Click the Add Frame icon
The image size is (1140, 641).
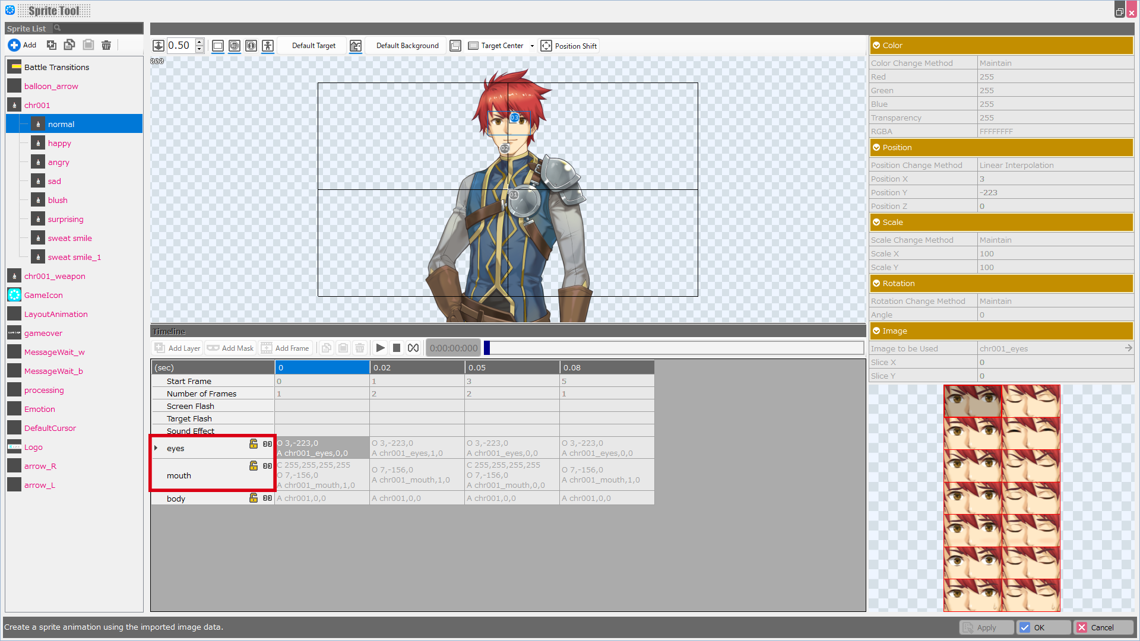[267, 348]
